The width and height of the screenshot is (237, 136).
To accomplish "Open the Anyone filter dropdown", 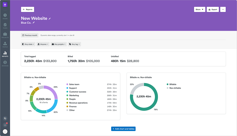I will coord(43,44).
